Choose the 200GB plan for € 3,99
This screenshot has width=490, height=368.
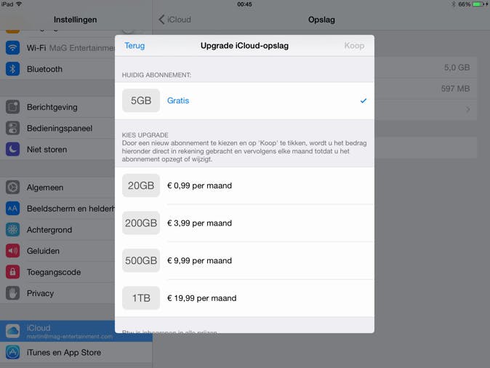244,223
